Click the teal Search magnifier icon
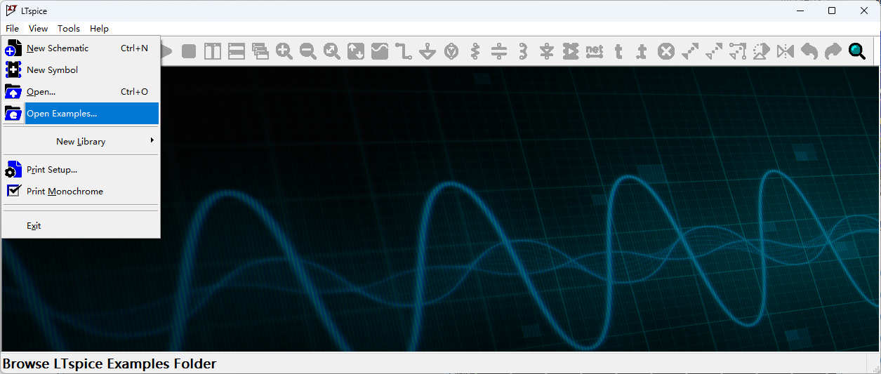Viewport: 881px width, 374px height. pos(857,51)
